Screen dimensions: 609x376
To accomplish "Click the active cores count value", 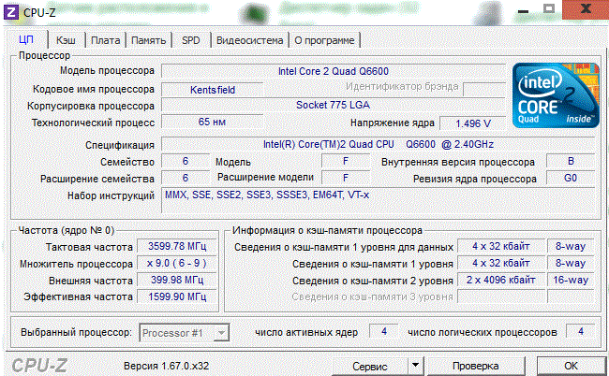I will [384, 331].
